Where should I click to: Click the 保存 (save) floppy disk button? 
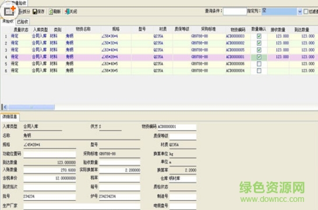pos(38,12)
